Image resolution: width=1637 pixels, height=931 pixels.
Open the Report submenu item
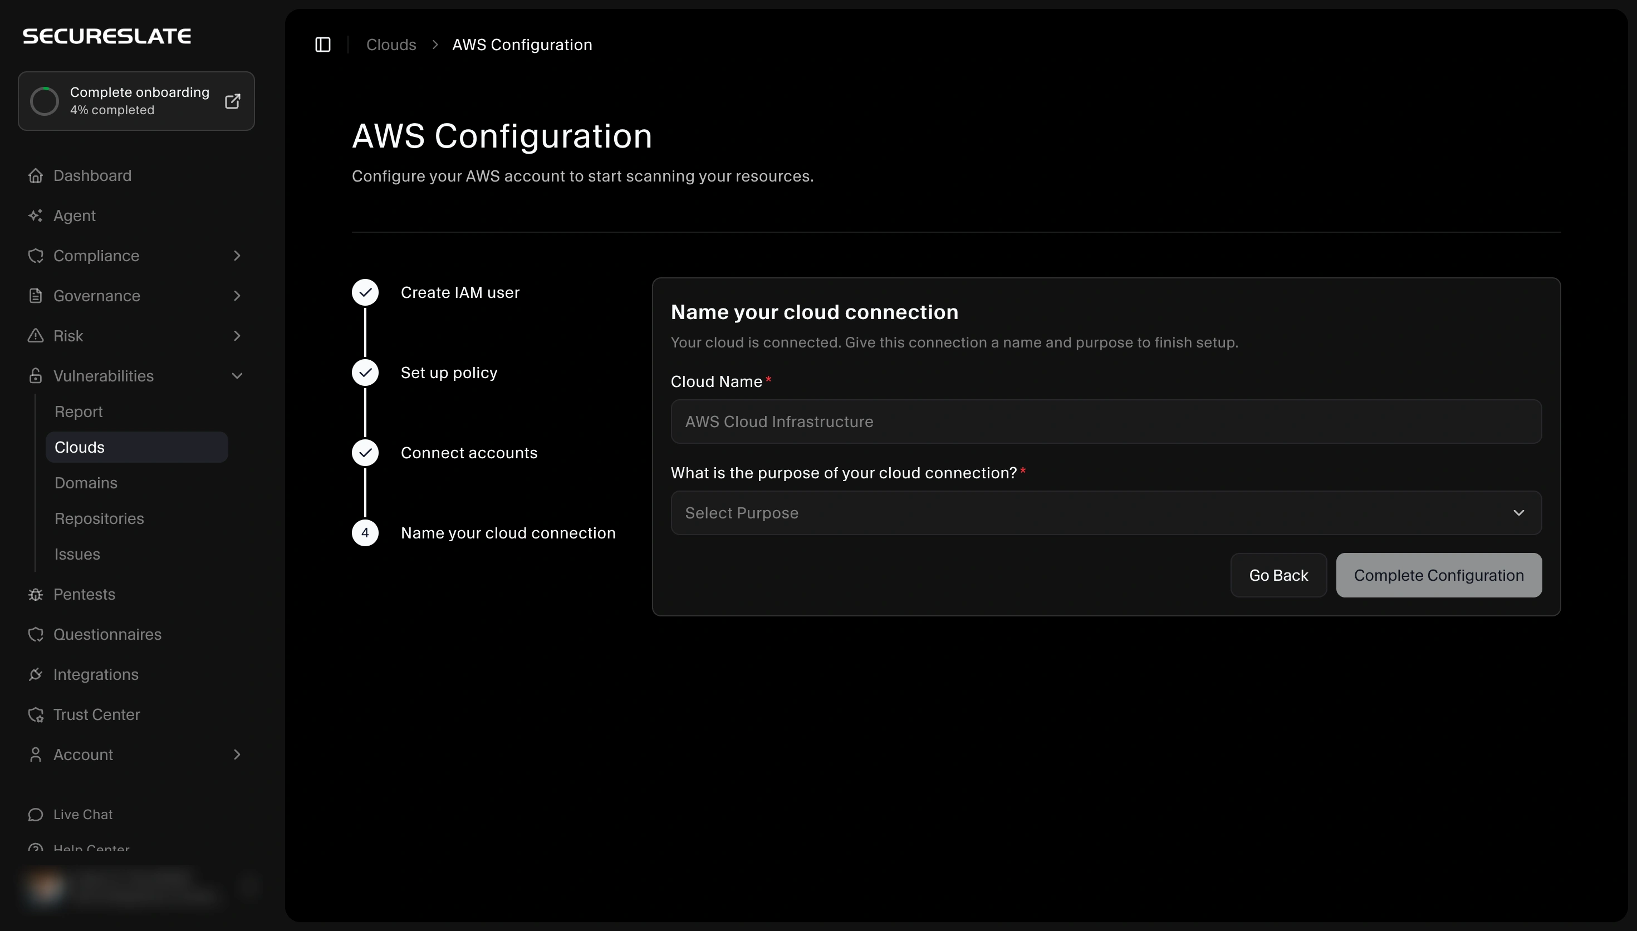[x=79, y=412]
